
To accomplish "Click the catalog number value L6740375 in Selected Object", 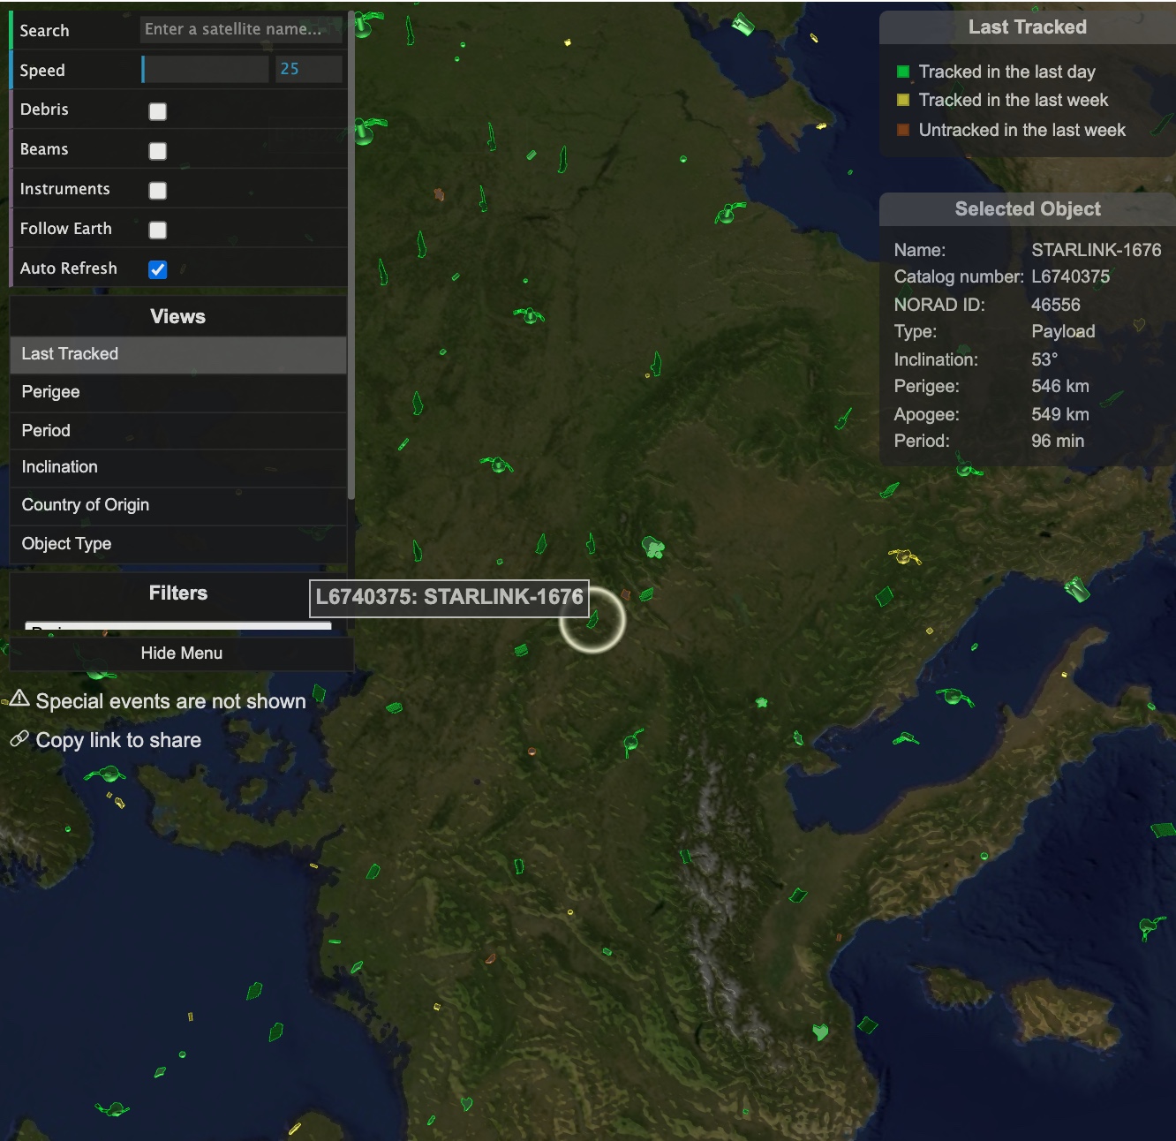I will click(x=1071, y=276).
